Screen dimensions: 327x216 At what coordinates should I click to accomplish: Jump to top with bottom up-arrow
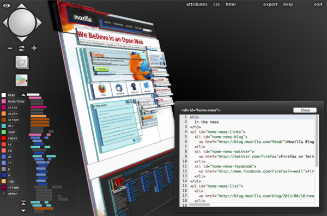point(23,203)
